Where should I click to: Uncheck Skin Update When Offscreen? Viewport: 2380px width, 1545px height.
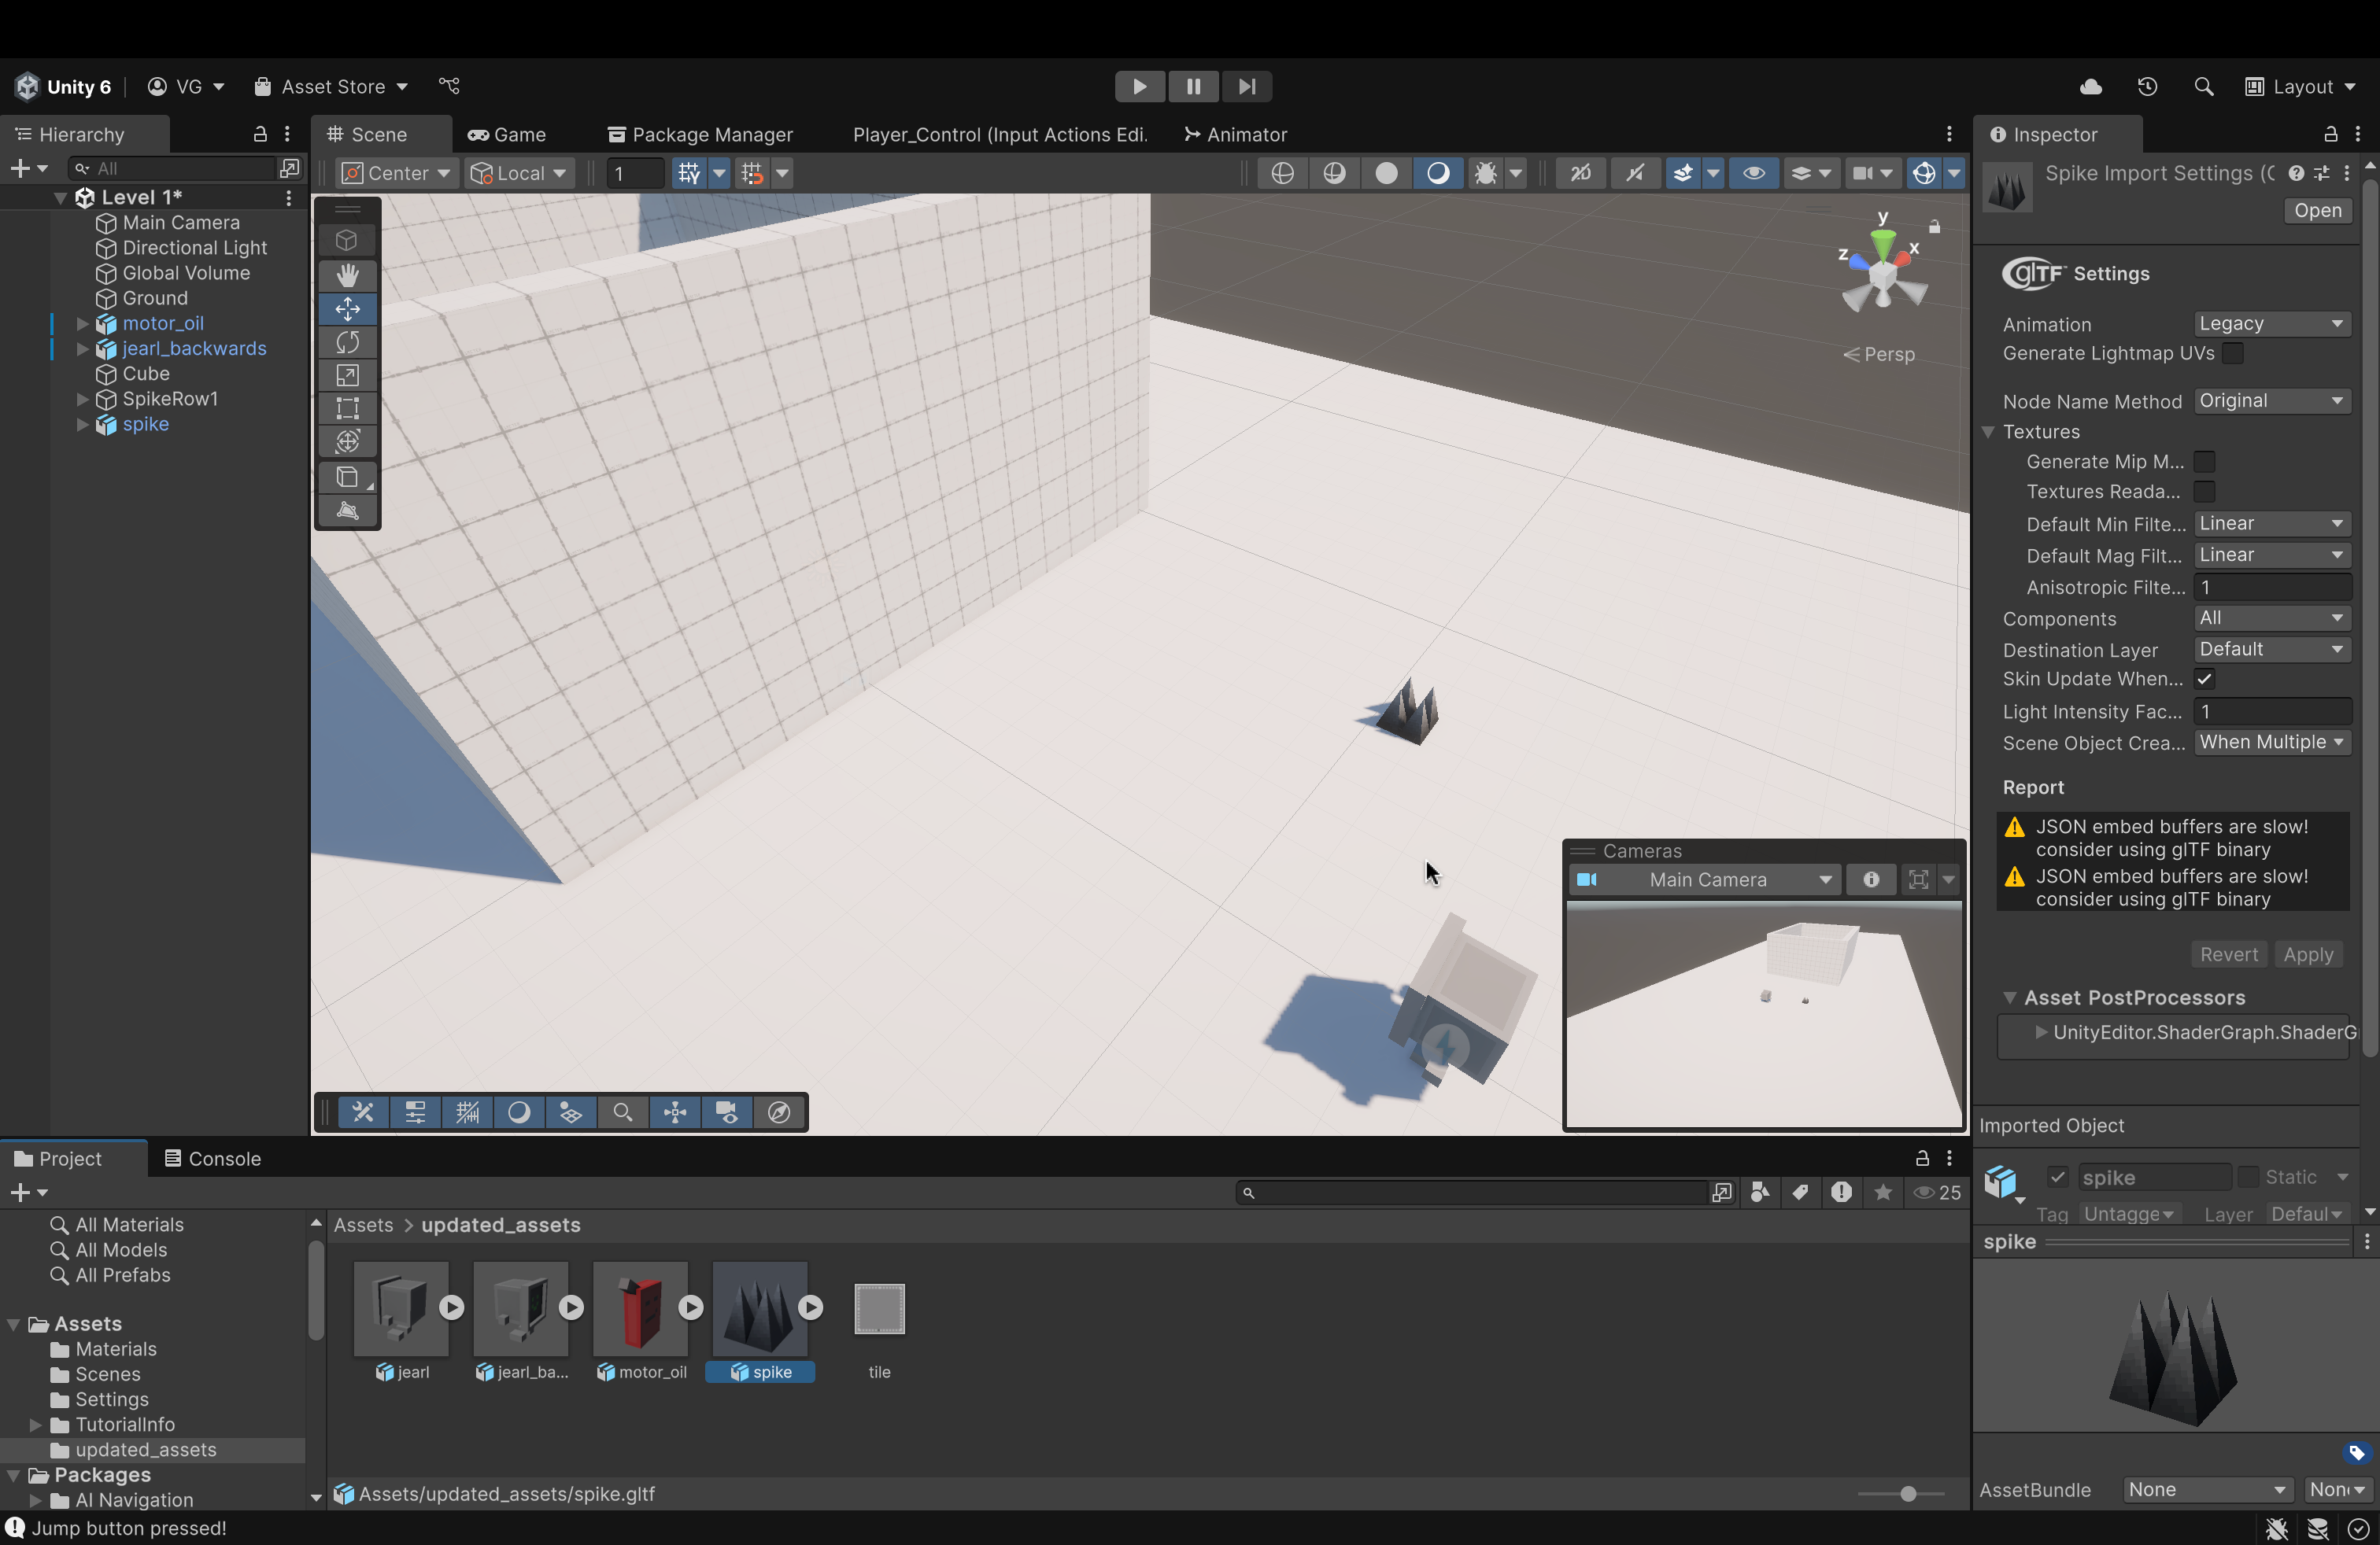2204,680
